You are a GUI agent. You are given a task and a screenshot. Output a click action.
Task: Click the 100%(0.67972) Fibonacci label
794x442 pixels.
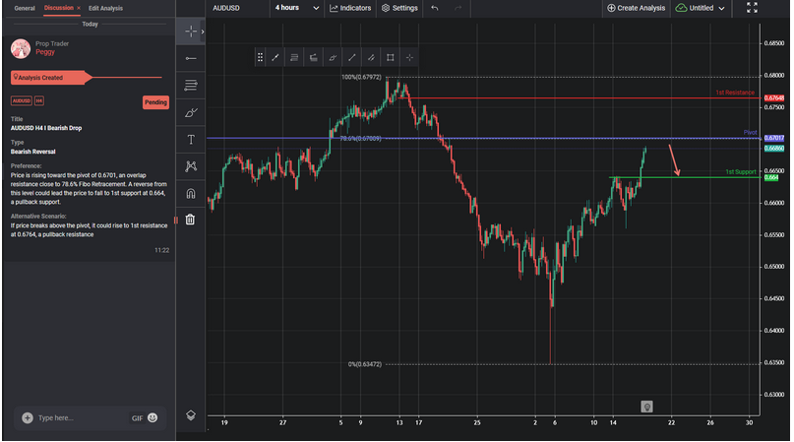361,77
